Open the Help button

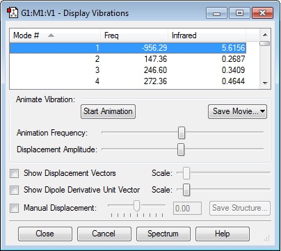coord(223,234)
